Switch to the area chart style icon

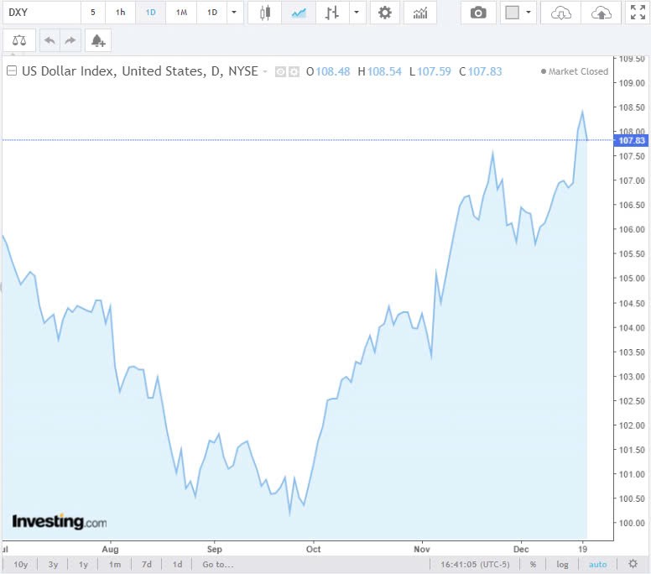(298, 13)
